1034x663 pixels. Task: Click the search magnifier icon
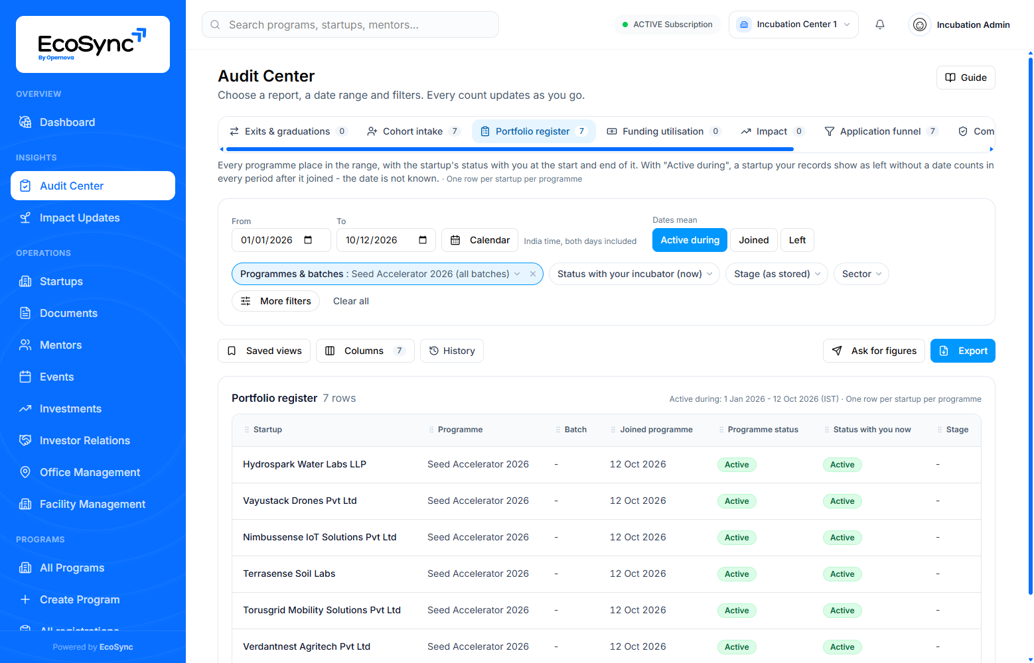(215, 25)
